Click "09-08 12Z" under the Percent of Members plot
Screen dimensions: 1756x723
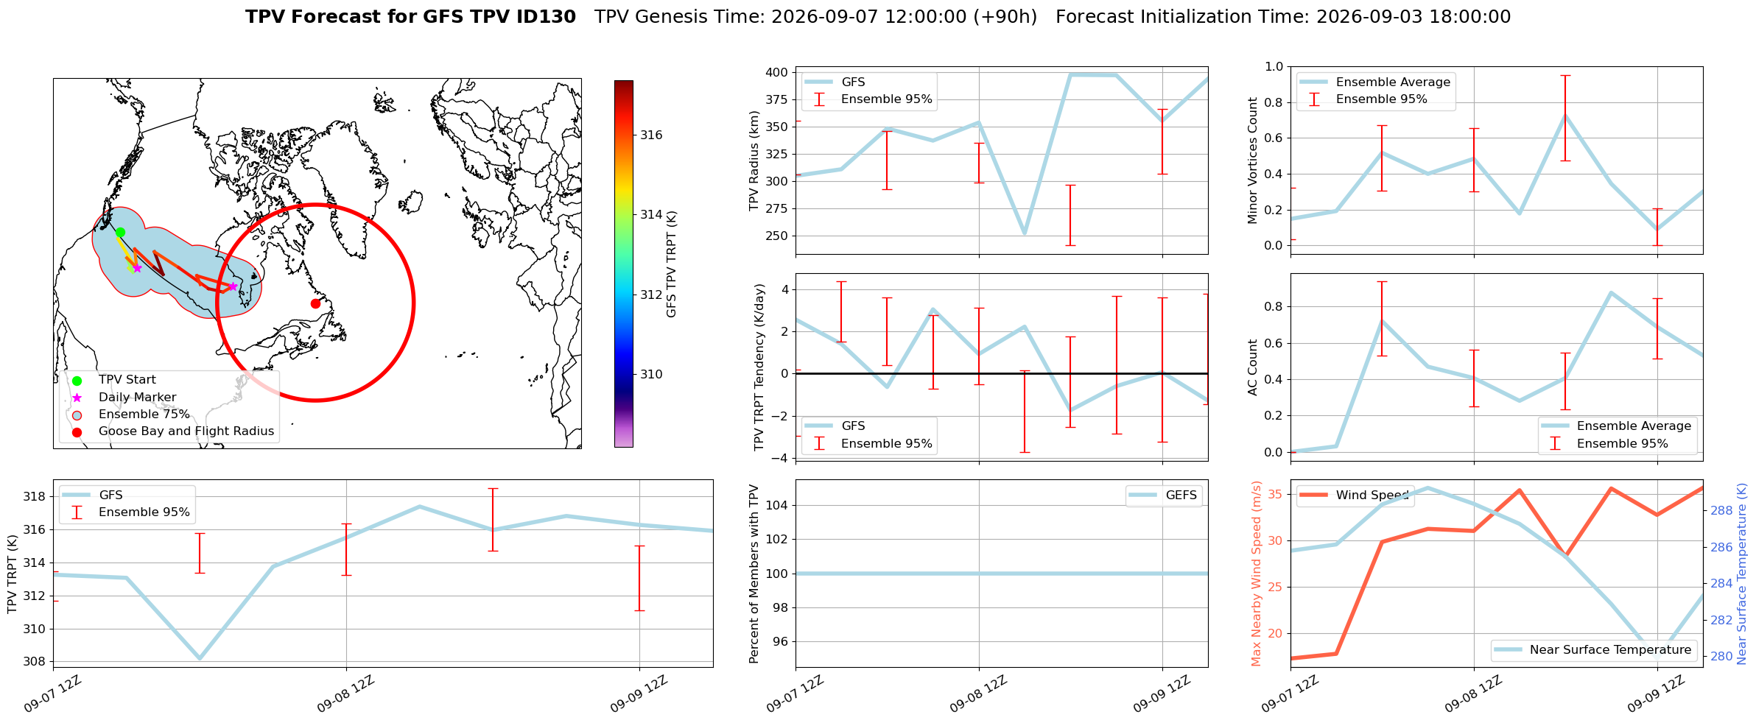point(977,694)
